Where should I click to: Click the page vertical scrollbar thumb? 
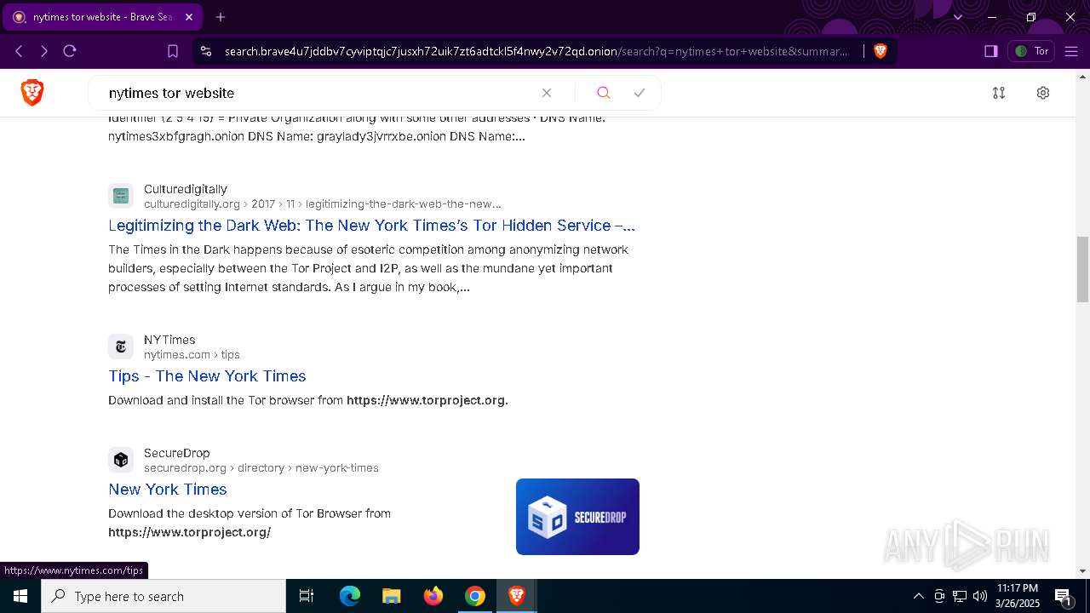1082,269
